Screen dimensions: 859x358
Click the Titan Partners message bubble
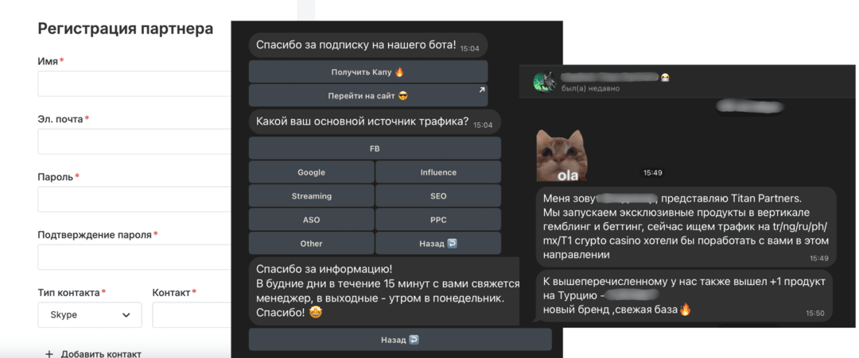click(686, 227)
